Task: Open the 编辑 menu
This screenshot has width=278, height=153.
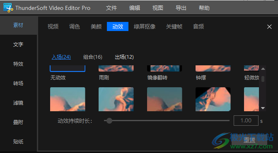Action: click(135, 8)
